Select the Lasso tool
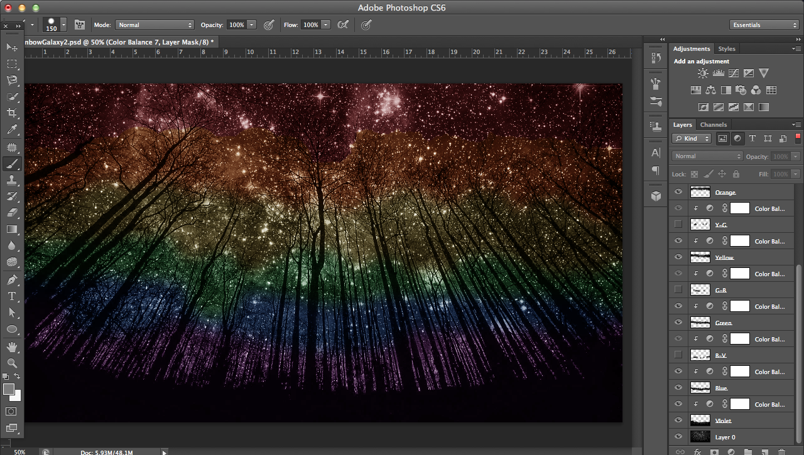The height and width of the screenshot is (455, 804). (12, 80)
